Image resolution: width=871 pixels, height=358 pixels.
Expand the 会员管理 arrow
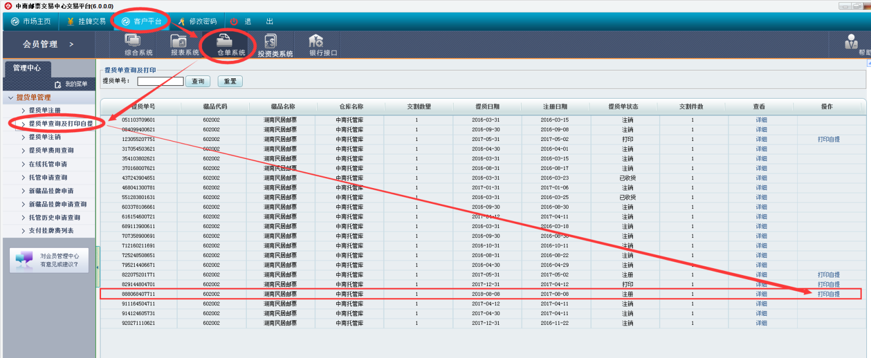point(71,44)
